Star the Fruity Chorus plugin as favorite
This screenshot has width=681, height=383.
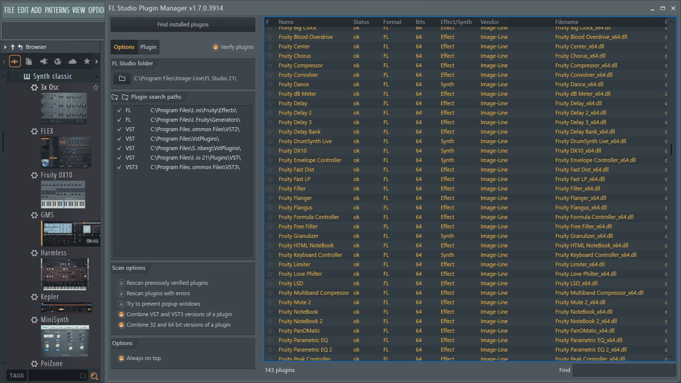(270, 56)
